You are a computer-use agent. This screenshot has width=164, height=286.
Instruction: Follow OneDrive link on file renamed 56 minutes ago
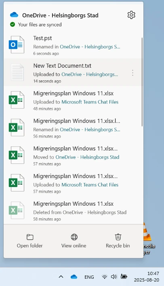point(90,130)
